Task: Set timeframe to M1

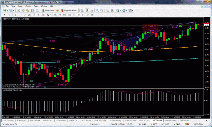Action: tap(55, 15)
